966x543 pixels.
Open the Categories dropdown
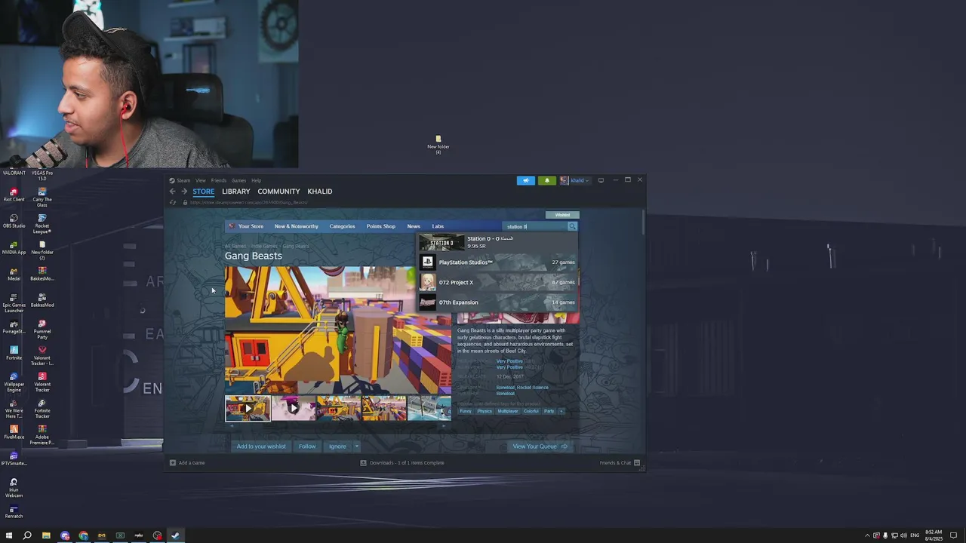[x=342, y=226]
